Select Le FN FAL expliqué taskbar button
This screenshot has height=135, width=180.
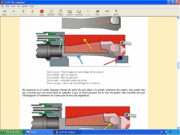tap(68, 132)
